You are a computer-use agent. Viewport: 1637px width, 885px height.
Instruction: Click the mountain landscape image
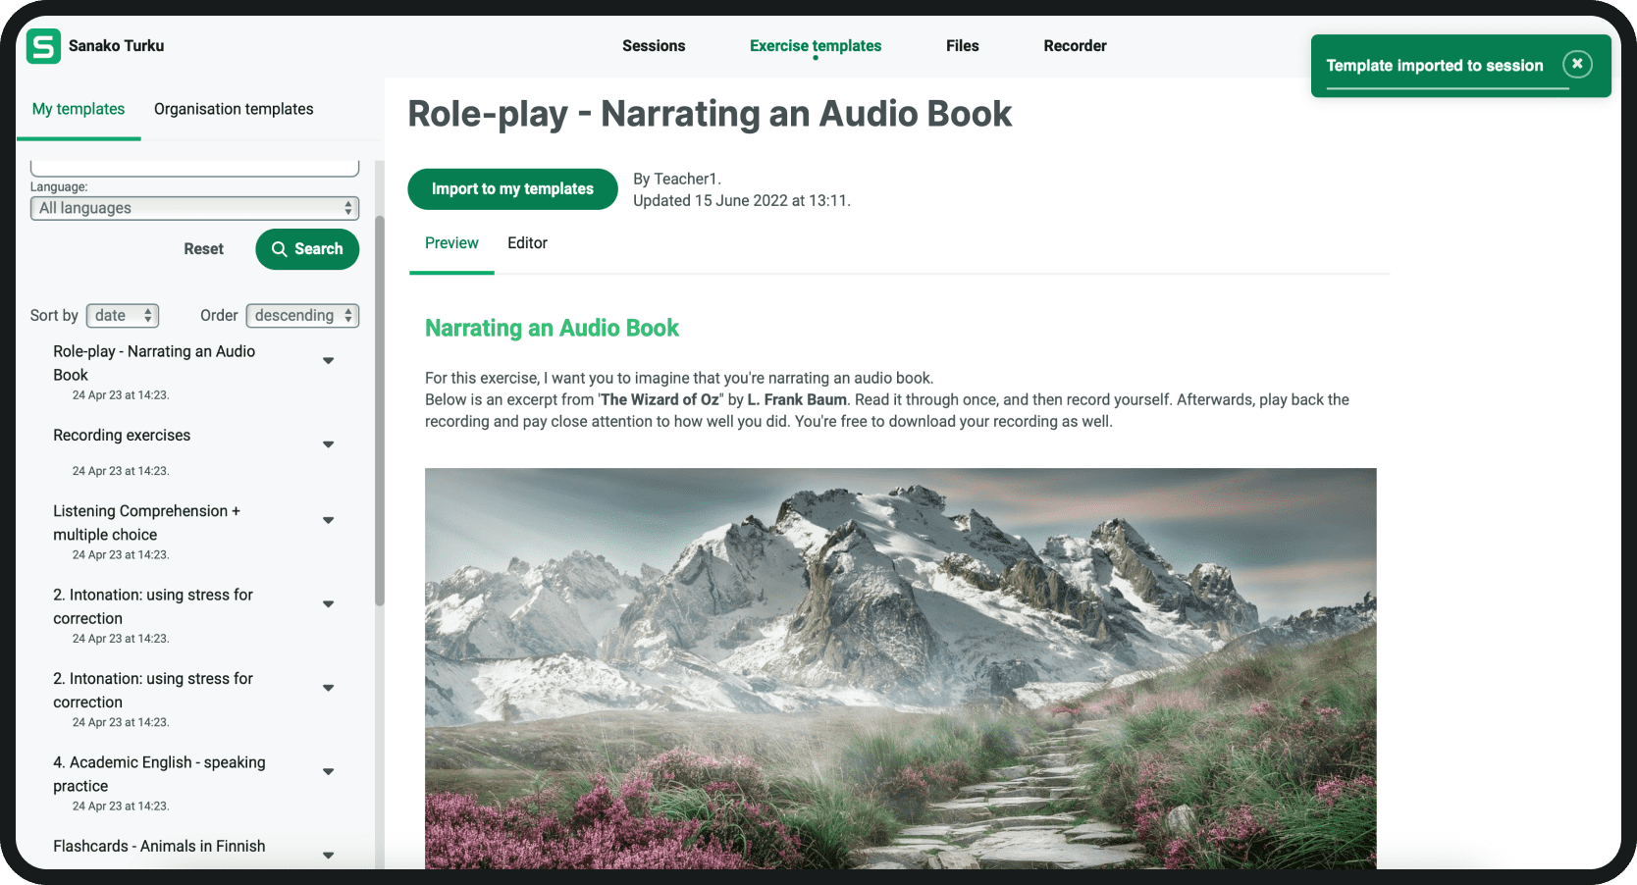[900, 667]
